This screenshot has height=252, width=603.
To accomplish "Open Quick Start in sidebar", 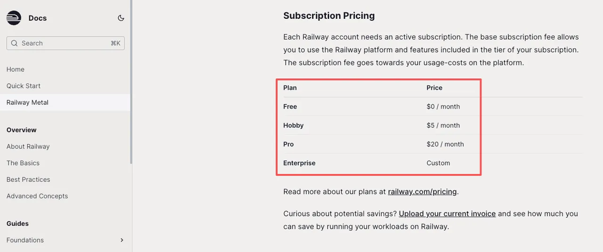I will coord(24,86).
